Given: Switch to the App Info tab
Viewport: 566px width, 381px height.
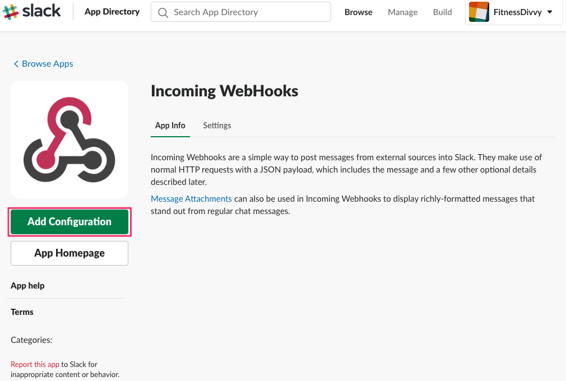Looking at the screenshot, I should (x=170, y=125).
